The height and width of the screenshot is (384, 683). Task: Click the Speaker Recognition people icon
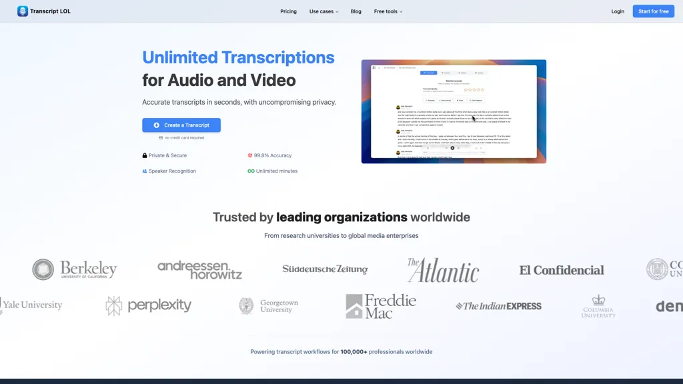[145, 171]
